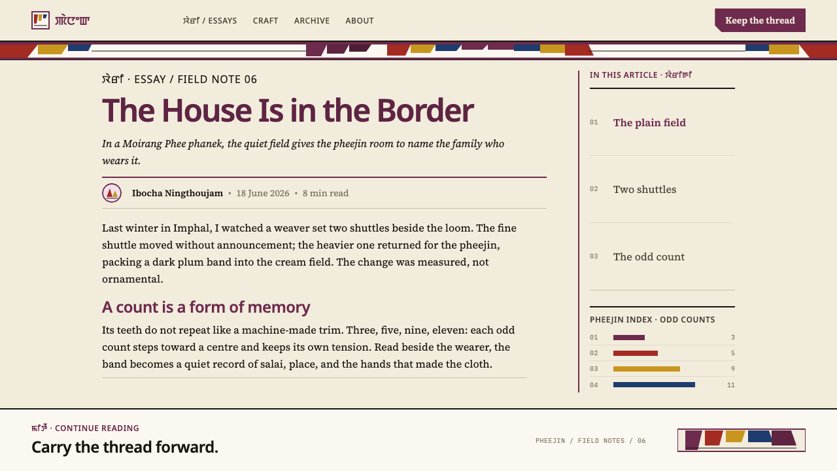Open the site logo home link

(61, 20)
